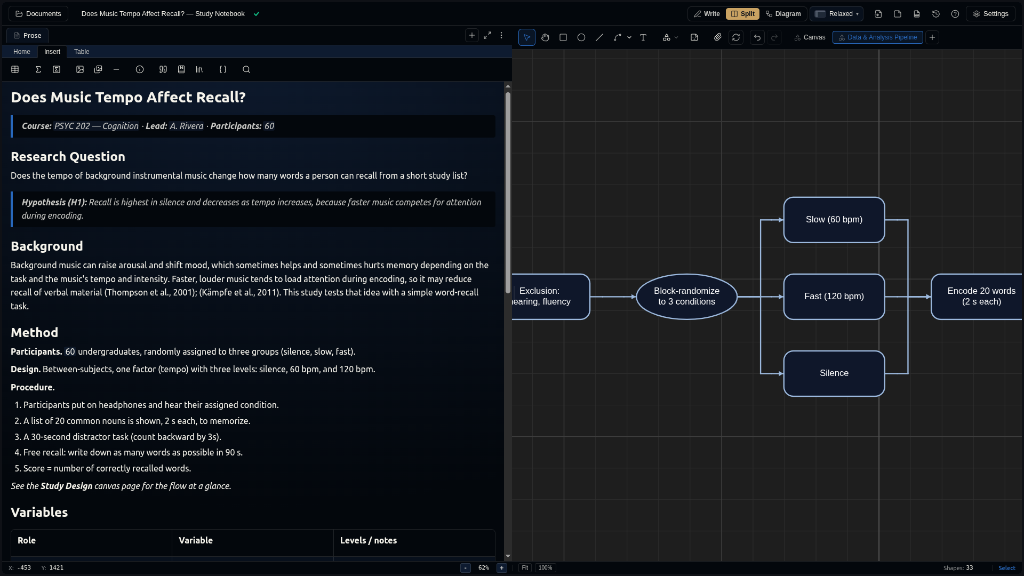Click scrollbar down arrow in prose pane
The image size is (1024, 576).
pyautogui.click(x=508, y=556)
